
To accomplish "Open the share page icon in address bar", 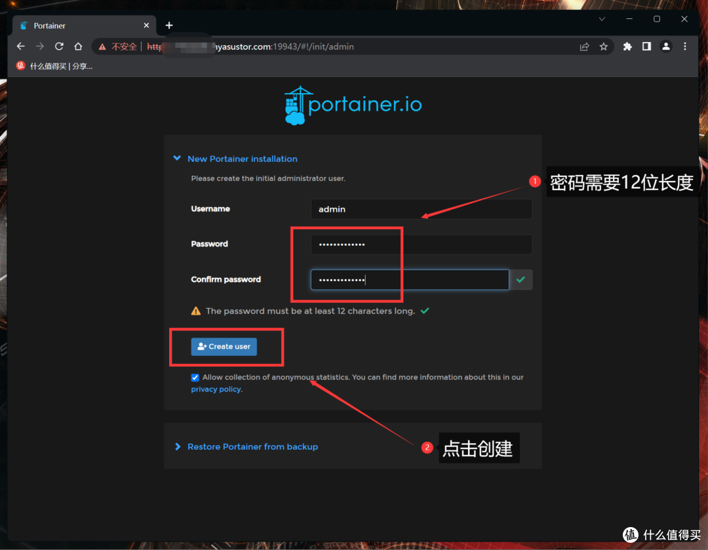I will pyautogui.click(x=584, y=47).
